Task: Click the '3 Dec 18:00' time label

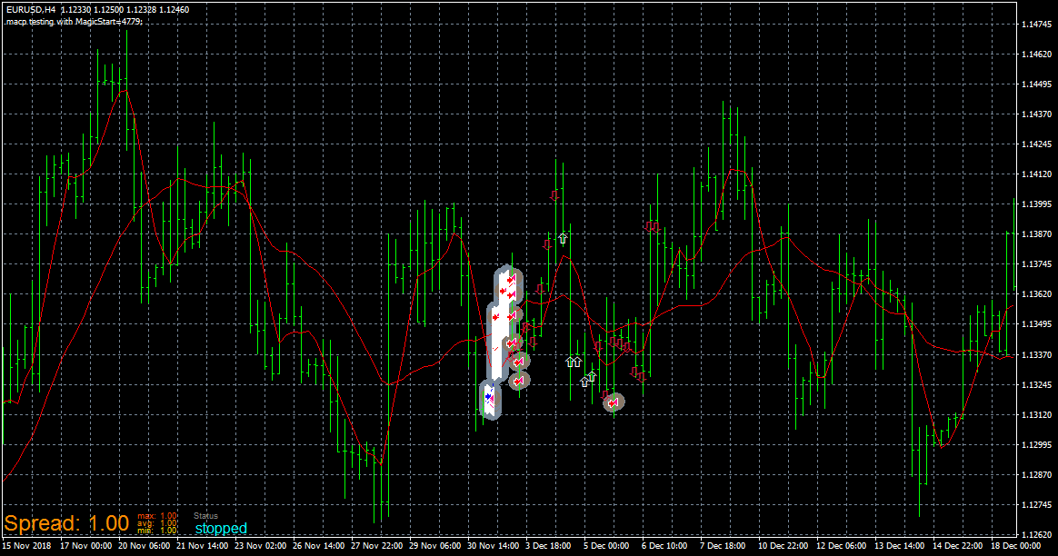Action: (x=548, y=545)
